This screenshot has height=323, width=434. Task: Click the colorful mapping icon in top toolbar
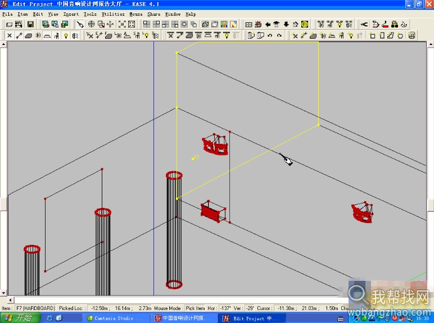[224, 24]
